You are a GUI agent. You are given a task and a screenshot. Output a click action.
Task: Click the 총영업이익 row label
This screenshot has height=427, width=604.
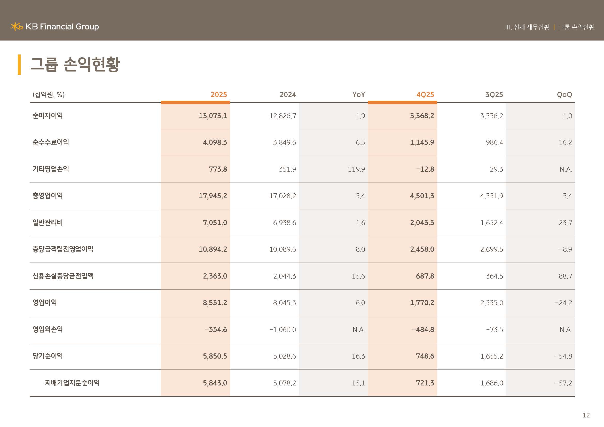pos(48,196)
